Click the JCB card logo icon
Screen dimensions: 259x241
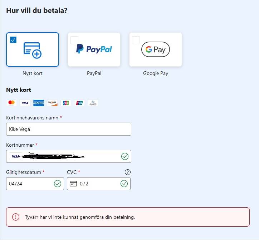click(66, 103)
